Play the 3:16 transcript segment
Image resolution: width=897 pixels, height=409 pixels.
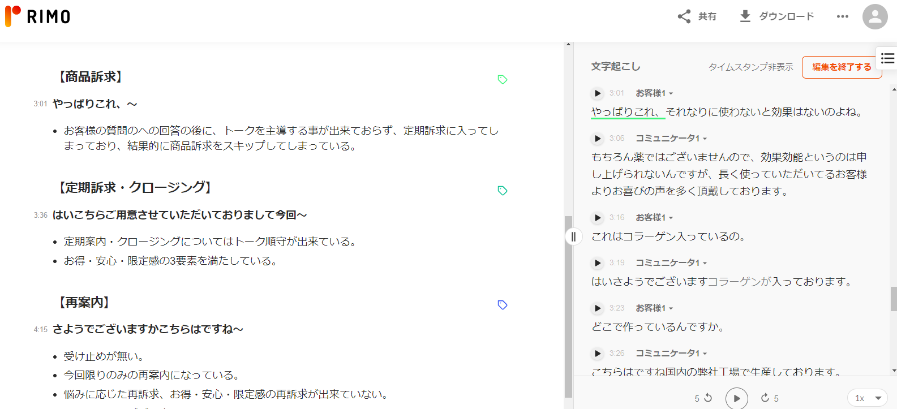click(x=598, y=218)
